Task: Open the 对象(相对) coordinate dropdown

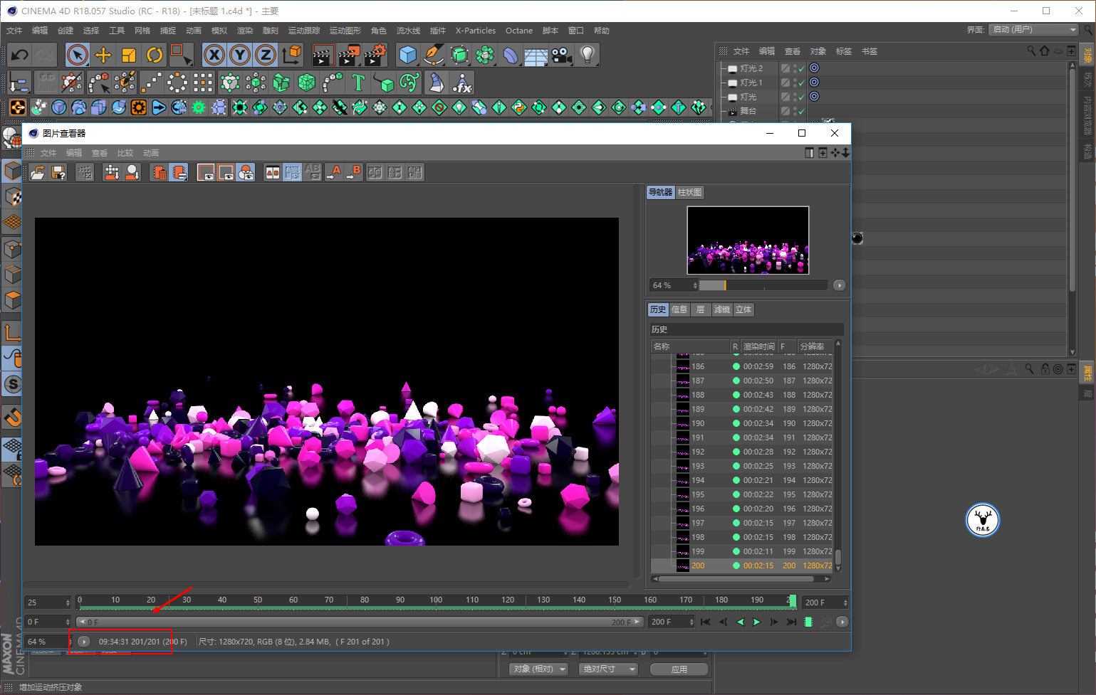Action: (539, 669)
